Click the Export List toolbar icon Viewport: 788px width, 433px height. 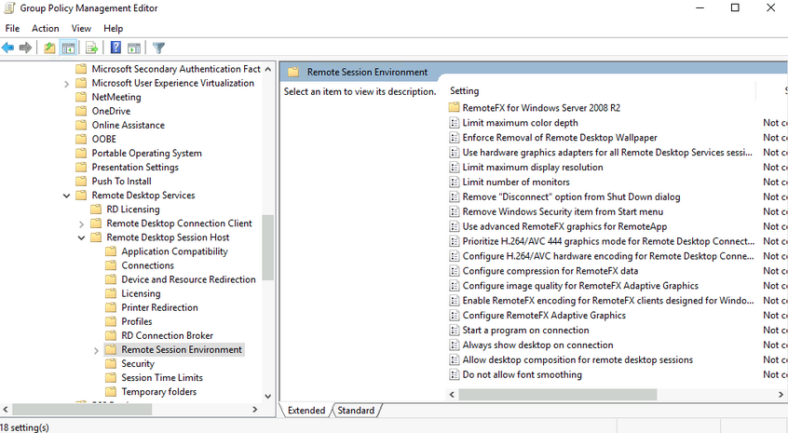[x=91, y=47]
